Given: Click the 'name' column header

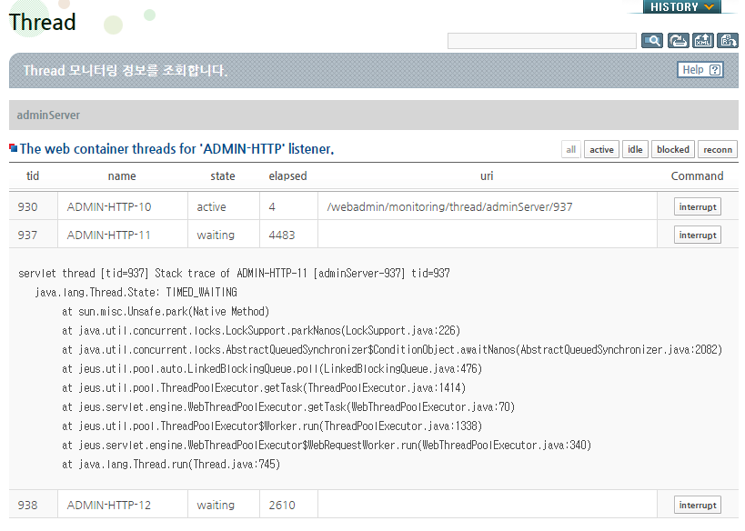Looking at the screenshot, I should click(122, 176).
